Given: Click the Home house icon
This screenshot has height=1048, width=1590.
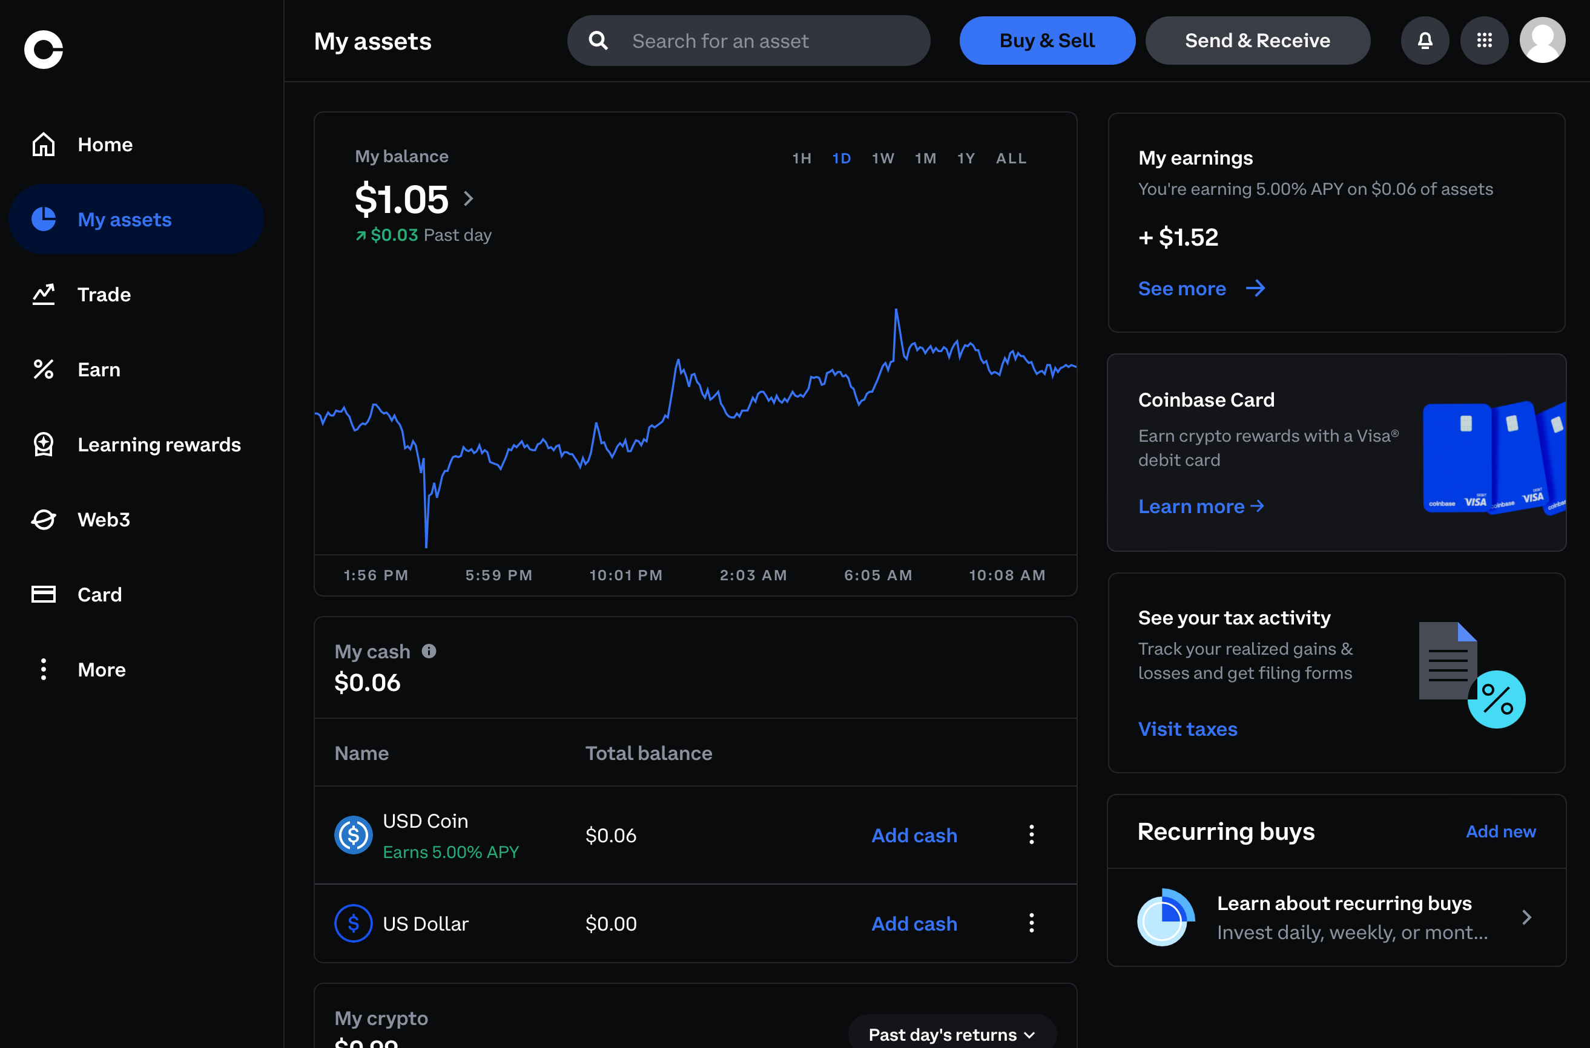Looking at the screenshot, I should 44,145.
